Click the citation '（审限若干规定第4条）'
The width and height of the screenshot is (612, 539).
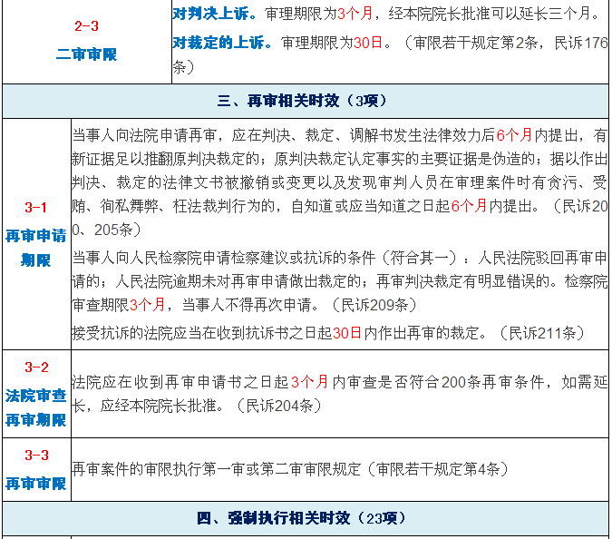click(438, 469)
